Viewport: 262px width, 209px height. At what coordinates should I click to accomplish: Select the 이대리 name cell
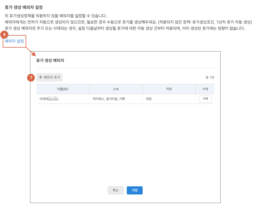(44, 99)
